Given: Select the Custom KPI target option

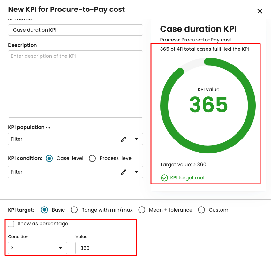Looking at the screenshot, I should pos(201,210).
